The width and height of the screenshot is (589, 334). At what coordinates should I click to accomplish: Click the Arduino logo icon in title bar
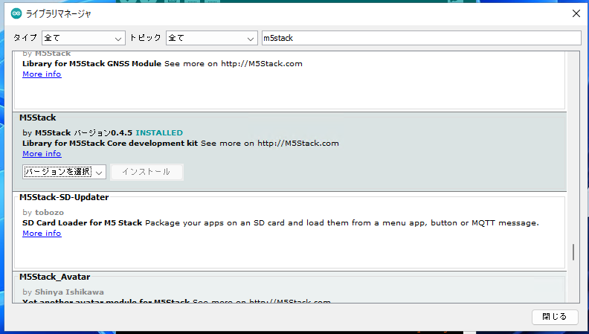coord(16,14)
